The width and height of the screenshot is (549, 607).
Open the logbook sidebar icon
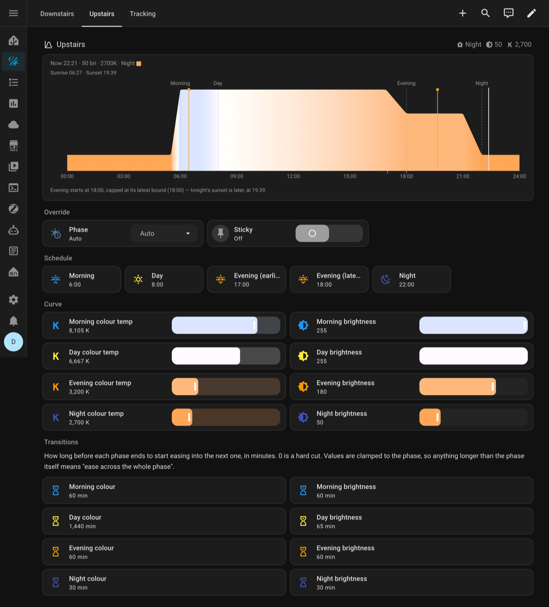(13, 251)
